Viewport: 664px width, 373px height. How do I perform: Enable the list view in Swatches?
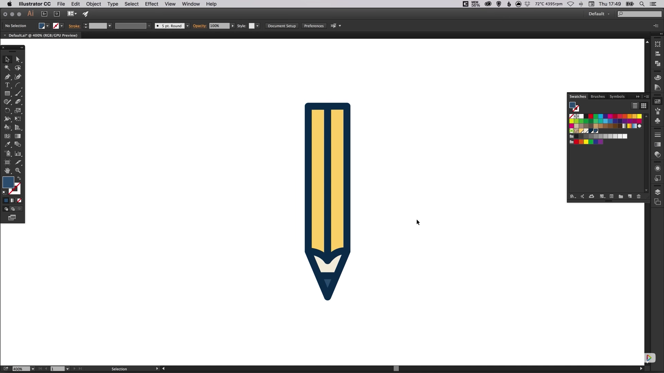point(635,106)
